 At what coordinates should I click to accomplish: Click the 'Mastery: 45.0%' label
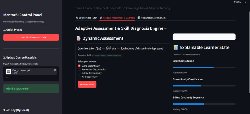pos(180,91)
